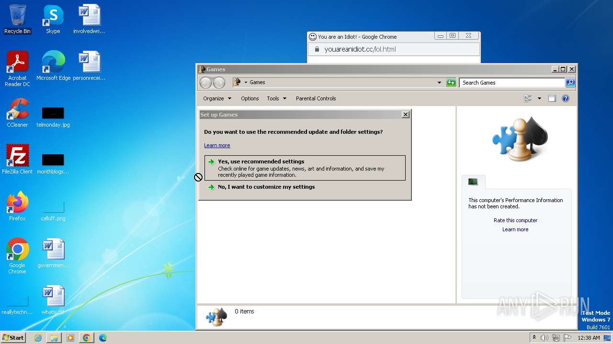Launch Google Chrome desktop shortcut
This screenshot has width=613, height=344.
click(x=17, y=256)
